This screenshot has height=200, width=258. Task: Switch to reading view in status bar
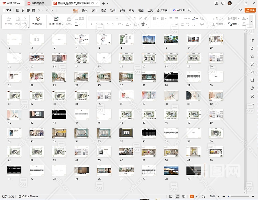click(184, 197)
